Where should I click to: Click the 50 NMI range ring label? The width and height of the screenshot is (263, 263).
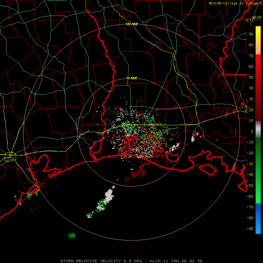click(x=131, y=78)
